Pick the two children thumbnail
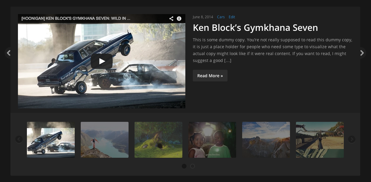 (x=212, y=140)
